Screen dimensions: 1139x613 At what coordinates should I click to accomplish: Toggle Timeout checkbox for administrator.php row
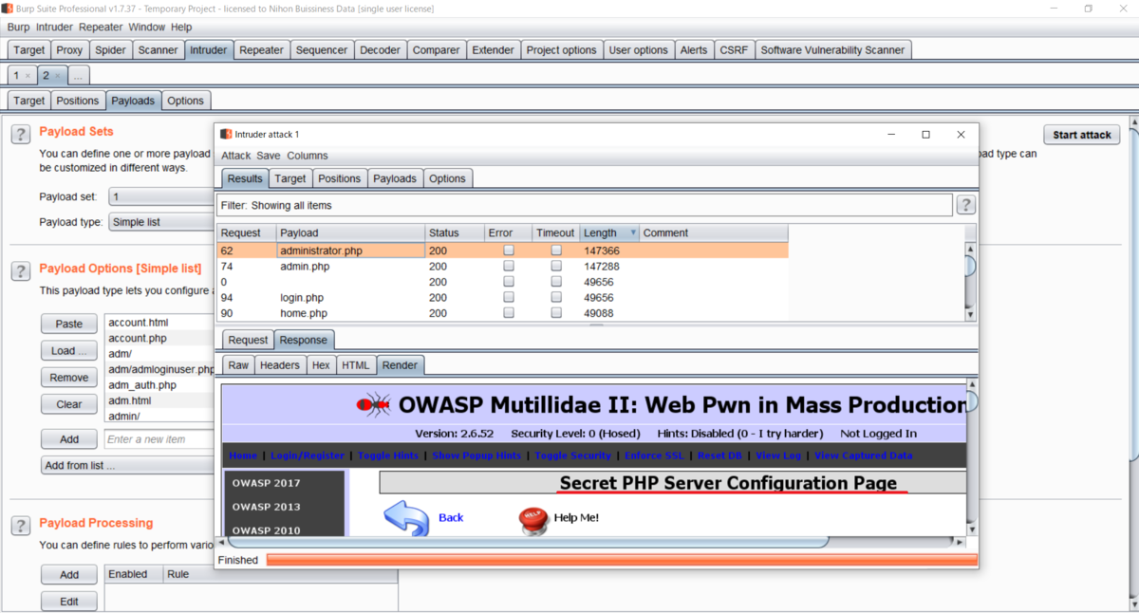[x=556, y=251]
